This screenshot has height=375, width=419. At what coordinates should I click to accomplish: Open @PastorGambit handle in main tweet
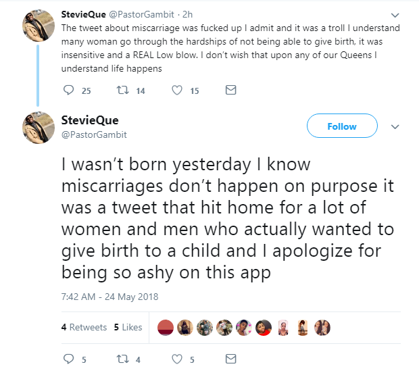pos(93,134)
